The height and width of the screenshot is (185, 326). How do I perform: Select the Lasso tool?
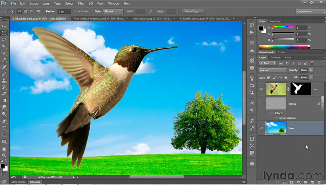4,39
